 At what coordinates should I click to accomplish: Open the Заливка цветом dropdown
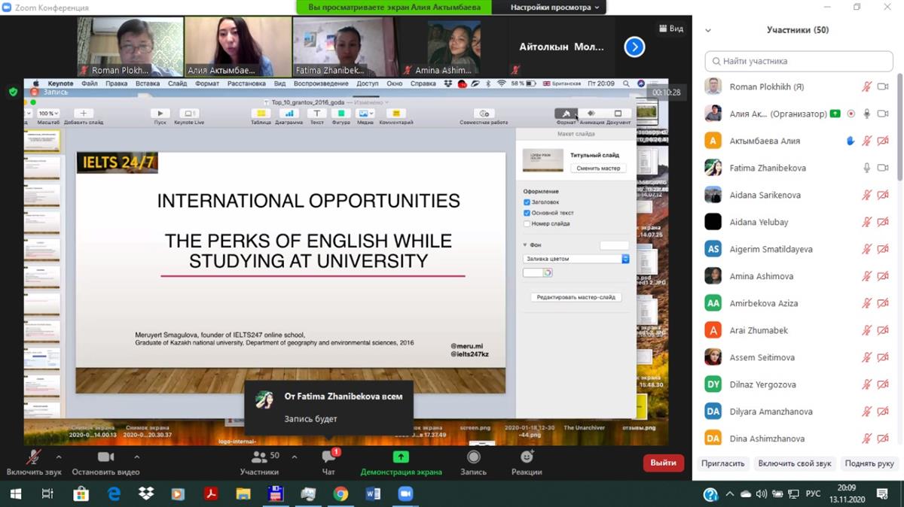coord(576,259)
